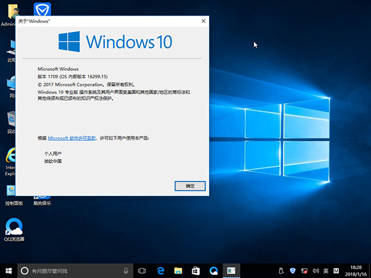Click the 微软中国 organization text
Viewport: 371px width, 278px height.
[x=53, y=161]
